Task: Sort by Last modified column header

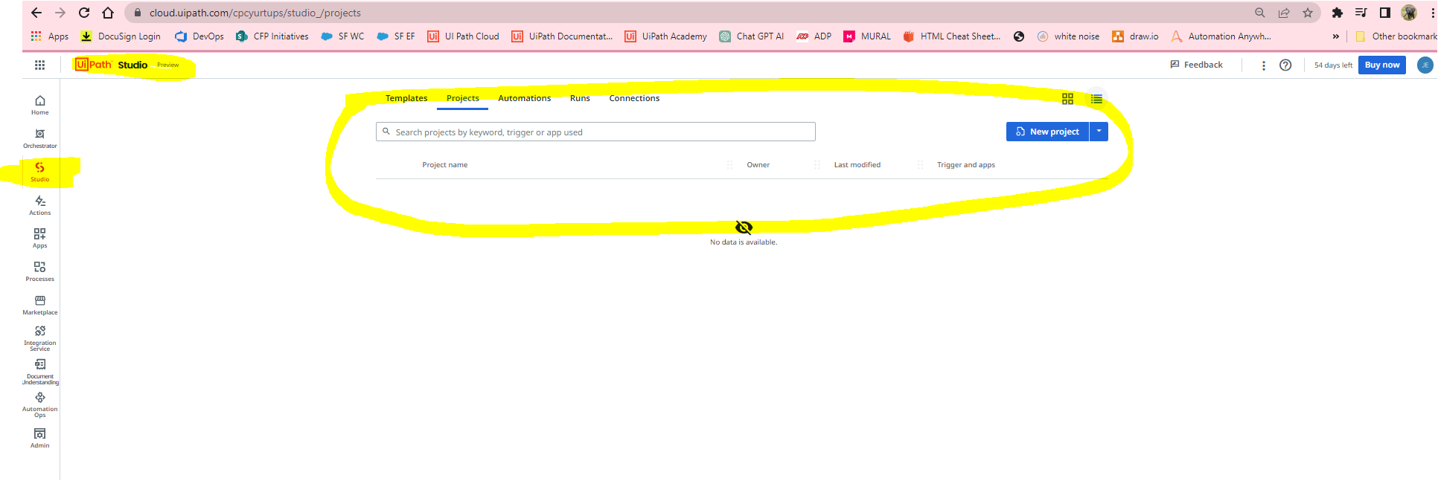Action: tap(857, 165)
